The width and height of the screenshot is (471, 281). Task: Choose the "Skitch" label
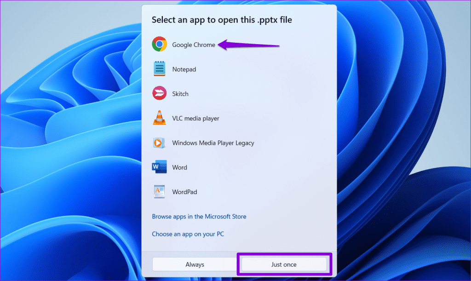tap(180, 94)
